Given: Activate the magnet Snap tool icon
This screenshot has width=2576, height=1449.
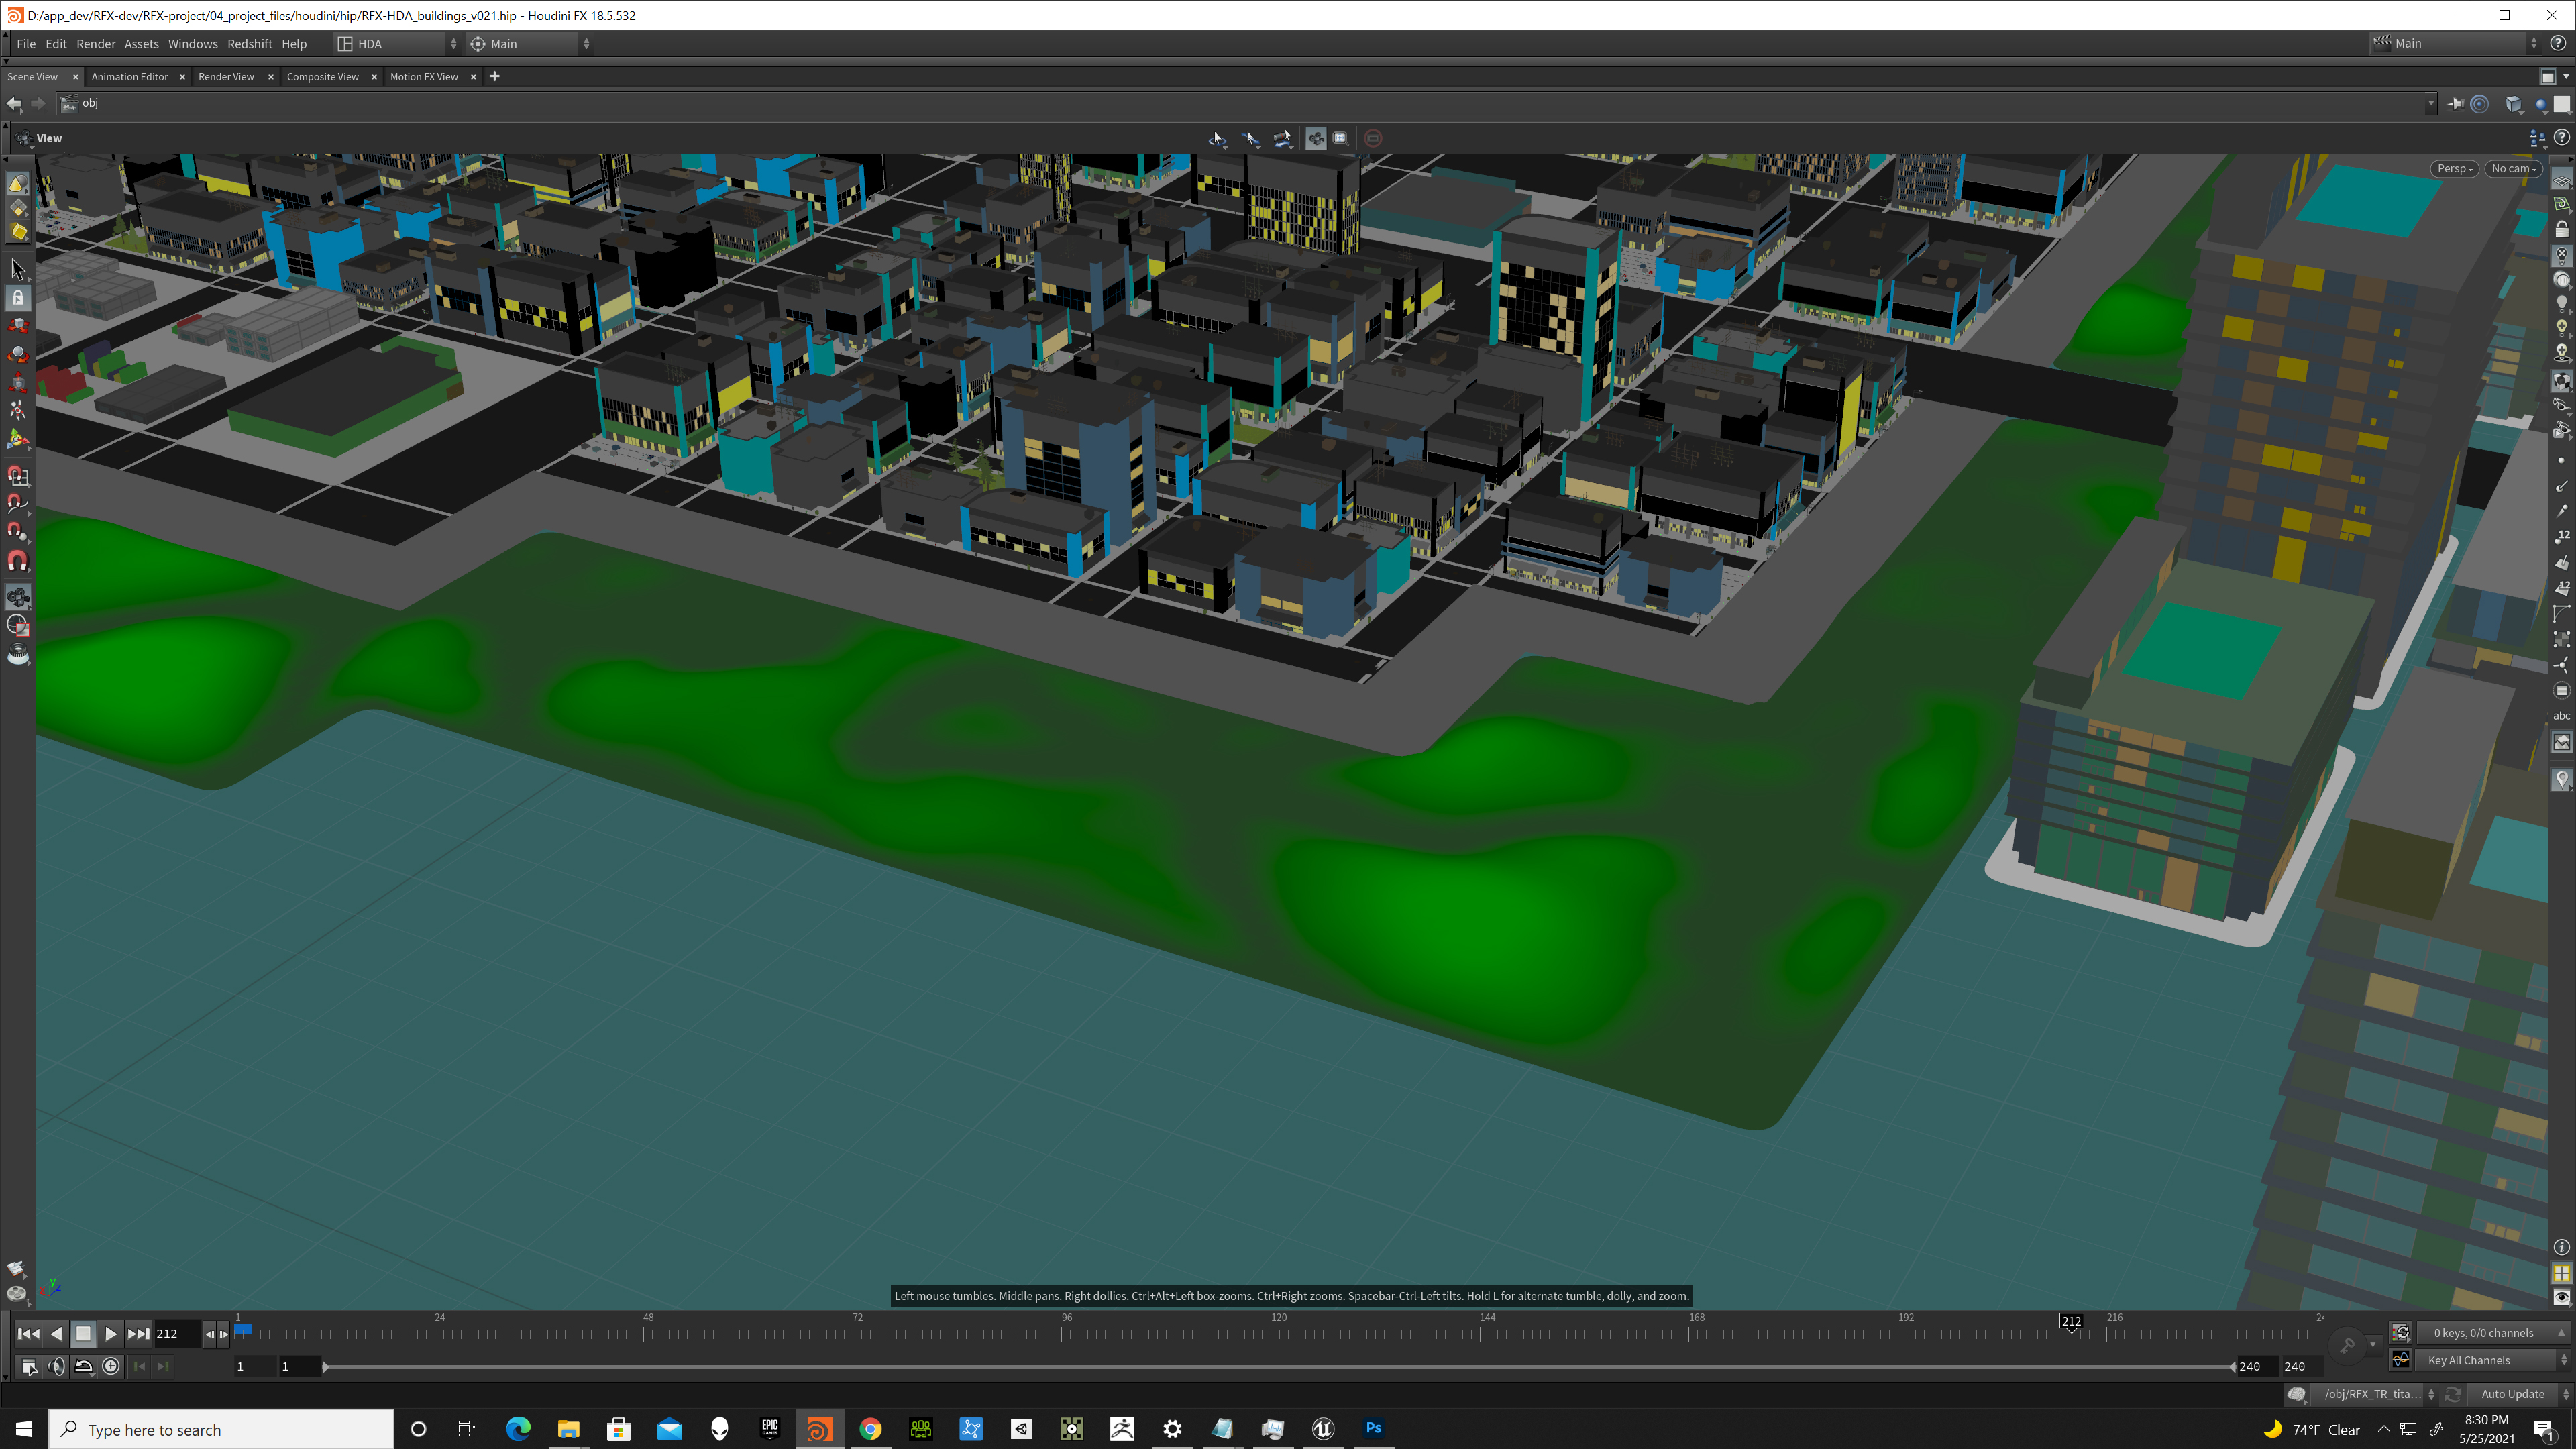Looking at the screenshot, I should coord(18,561).
